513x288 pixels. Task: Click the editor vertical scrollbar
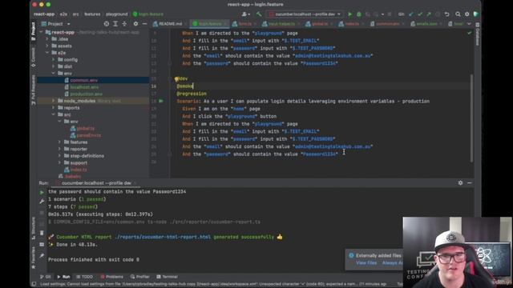point(471,118)
